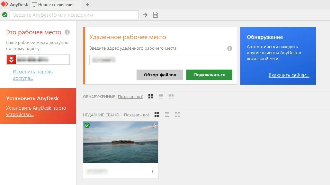Open the recent session island thumbnail
The width and height of the screenshot is (330, 185).
tap(120, 142)
